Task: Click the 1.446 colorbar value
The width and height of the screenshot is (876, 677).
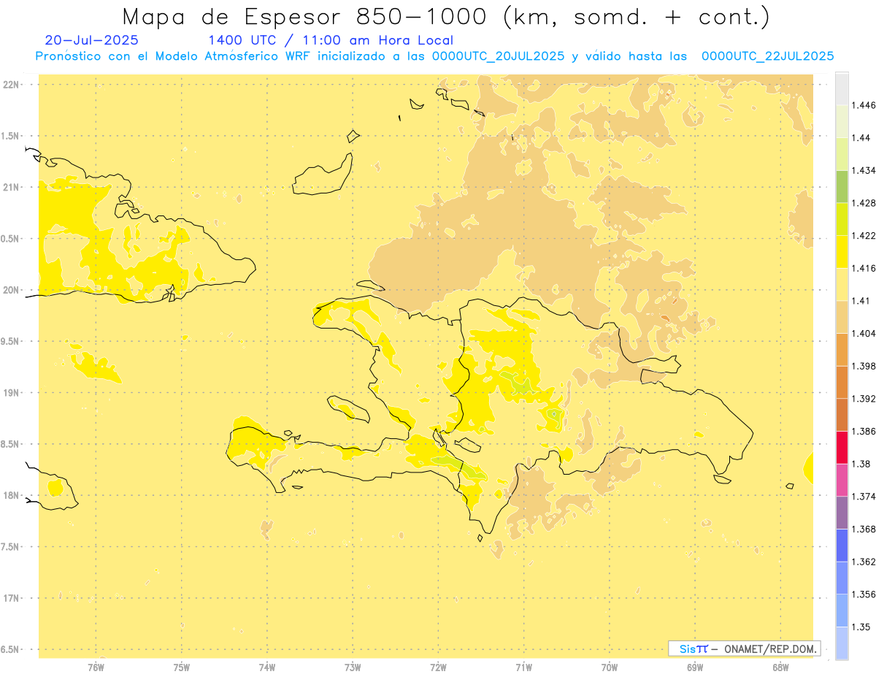Action: [863, 105]
